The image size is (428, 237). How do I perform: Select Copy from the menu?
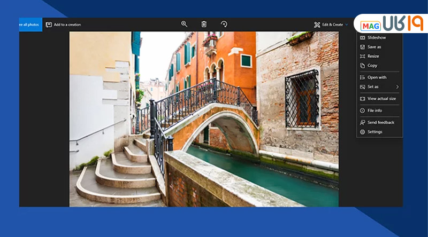[372, 66]
